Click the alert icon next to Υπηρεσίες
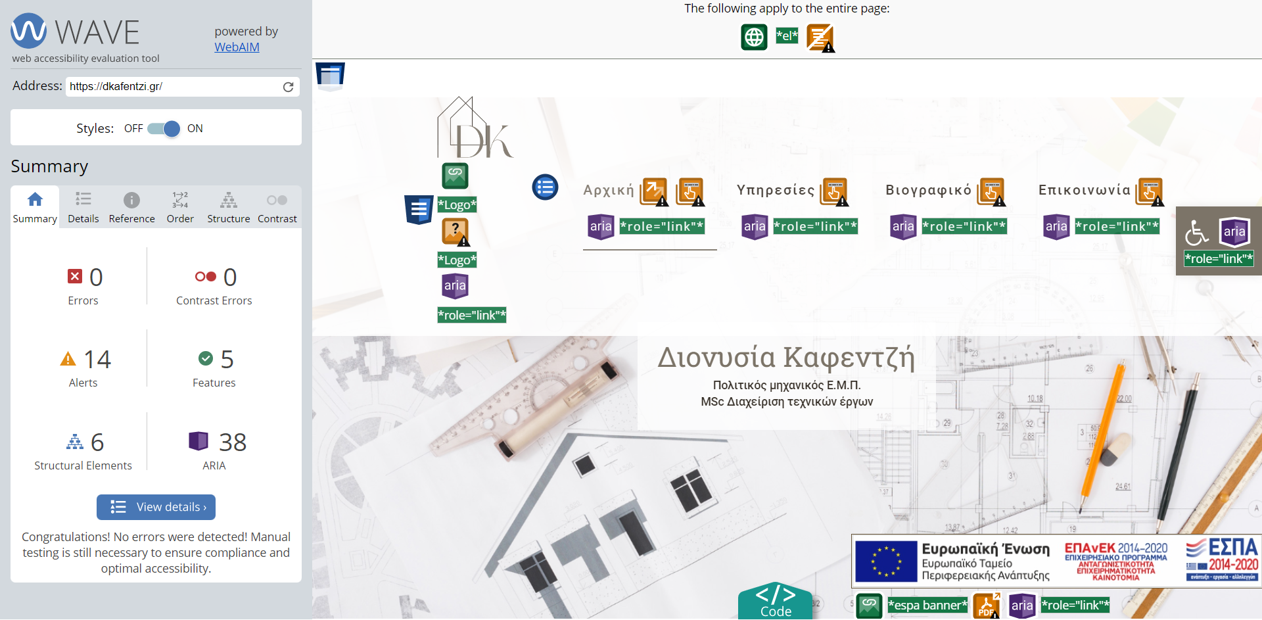The image size is (1262, 620). click(x=835, y=192)
